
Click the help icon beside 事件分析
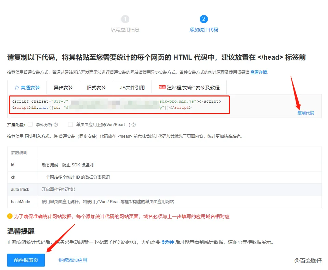55,124
